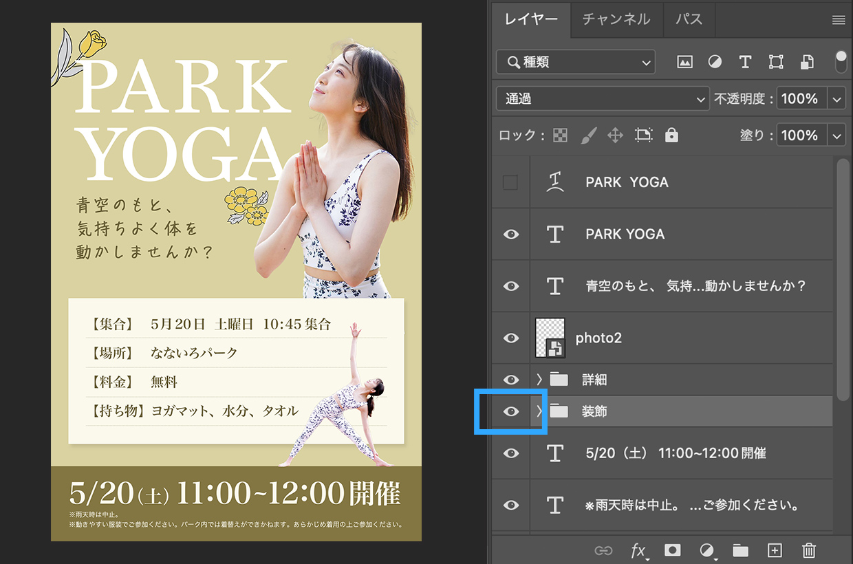The height and width of the screenshot is (564, 853).
Task: Show the hidden top PARK YOGA layer
Action: click(x=510, y=182)
